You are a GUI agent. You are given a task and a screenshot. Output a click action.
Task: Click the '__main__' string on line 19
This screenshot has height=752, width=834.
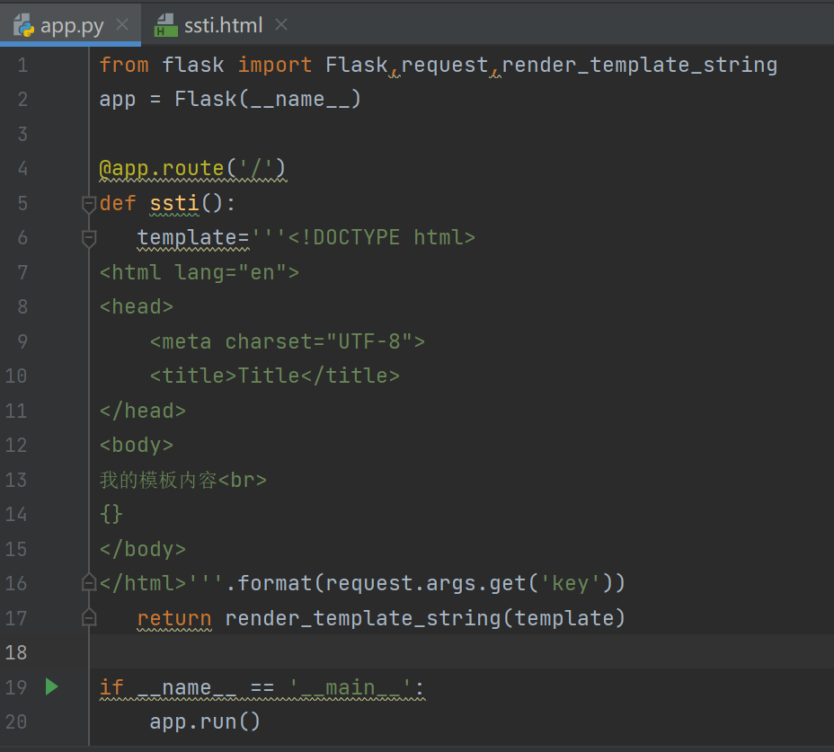click(350, 687)
